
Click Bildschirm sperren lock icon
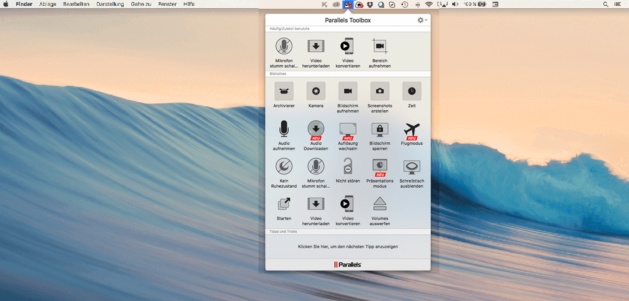(380, 129)
